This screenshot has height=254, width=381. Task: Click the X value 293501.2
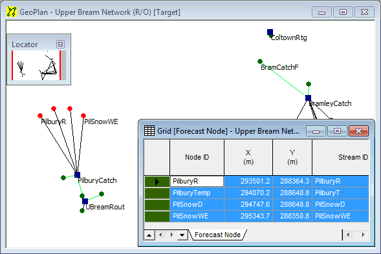pos(248,181)
